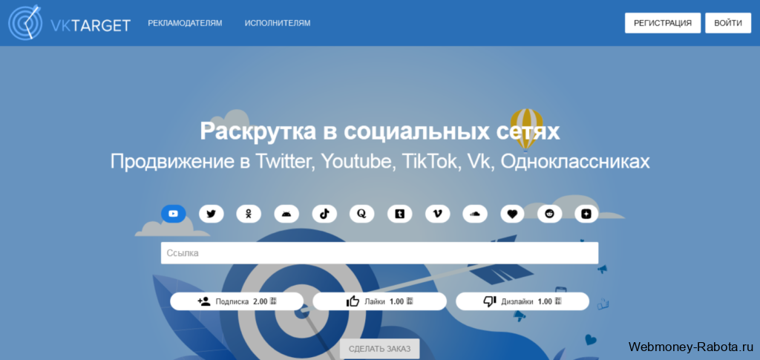Image resolution: width=760 pixels, height=360 pixels.
Task: Choose the Лайки 1.00 option
Action: point(379,301)
